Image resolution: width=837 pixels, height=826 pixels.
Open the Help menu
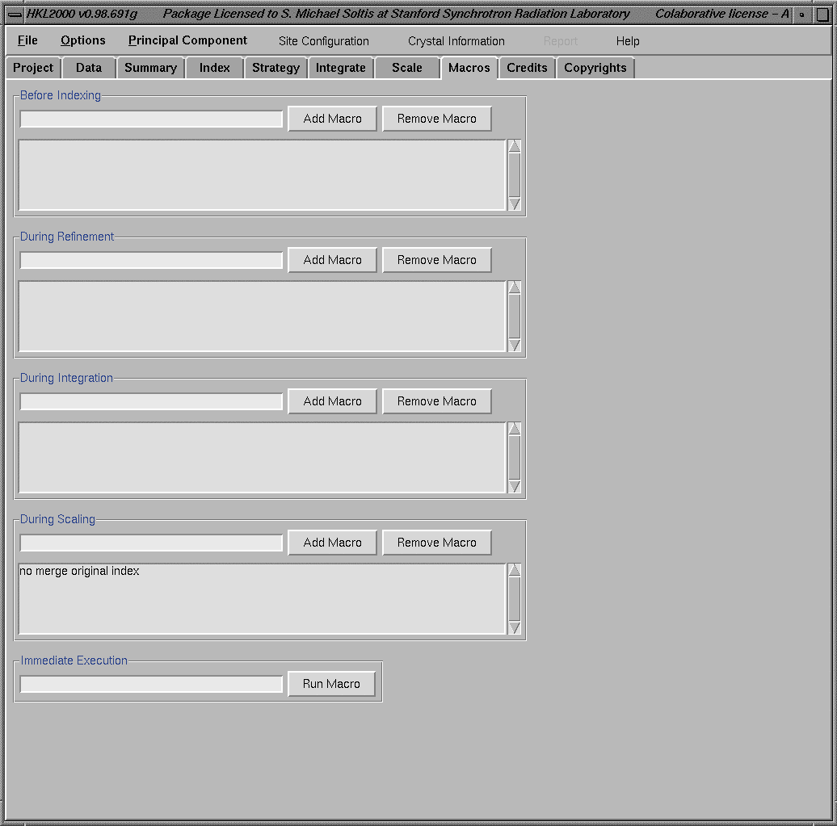627,41
